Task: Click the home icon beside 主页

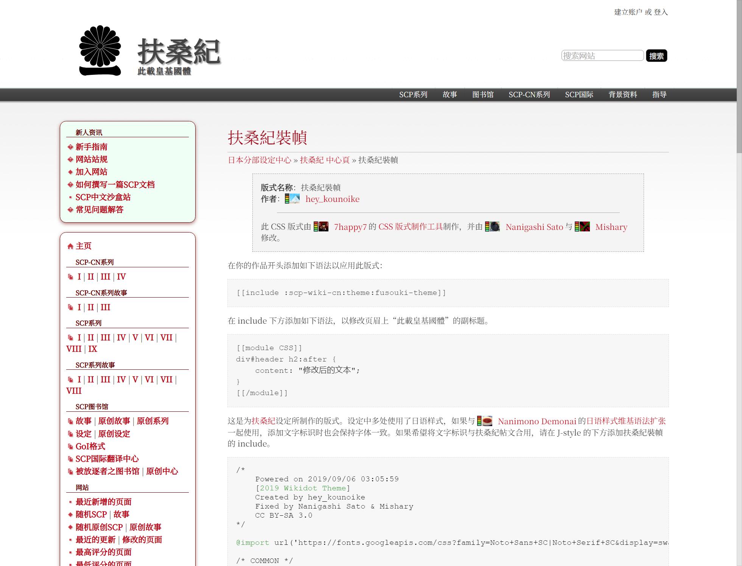Action: pyautogui.click(x=70, y=247)
